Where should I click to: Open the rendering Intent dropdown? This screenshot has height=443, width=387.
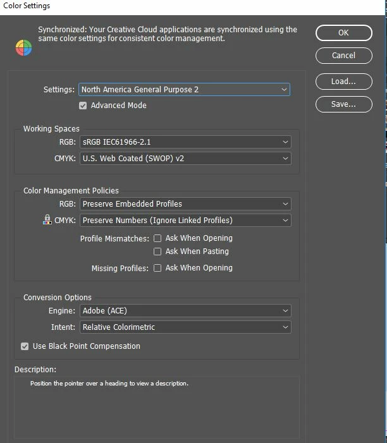(185, 327)
